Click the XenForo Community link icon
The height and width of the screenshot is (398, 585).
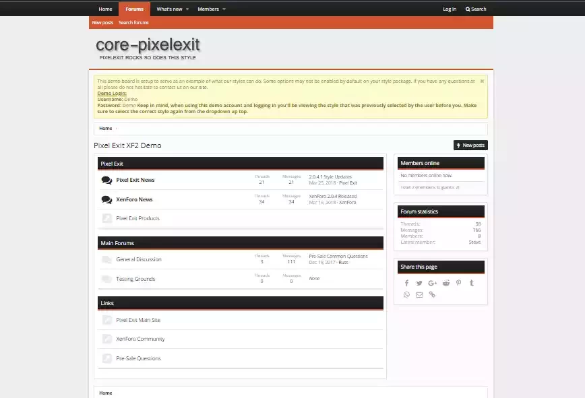[107, 339]
